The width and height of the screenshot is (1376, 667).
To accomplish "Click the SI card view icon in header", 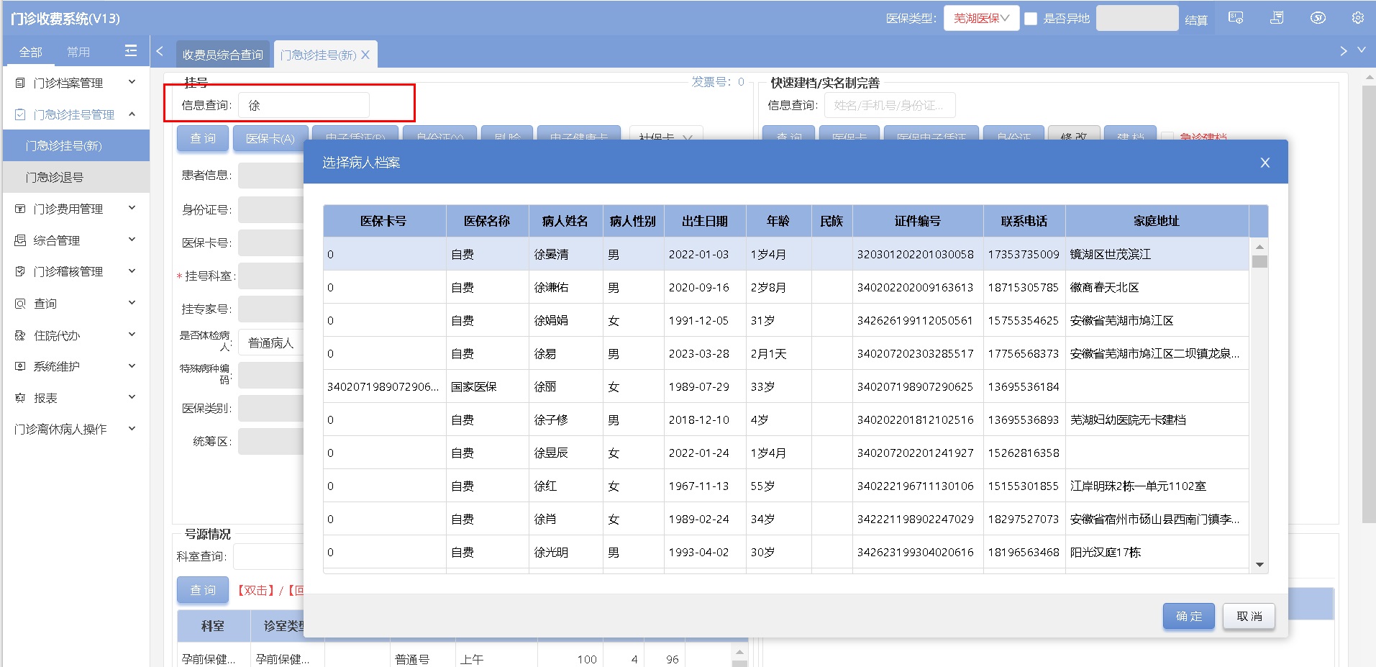I will (1236, 18).
